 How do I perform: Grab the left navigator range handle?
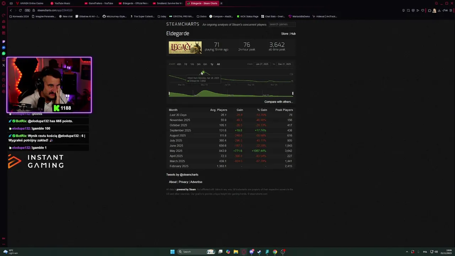click(x=169, y=94)
